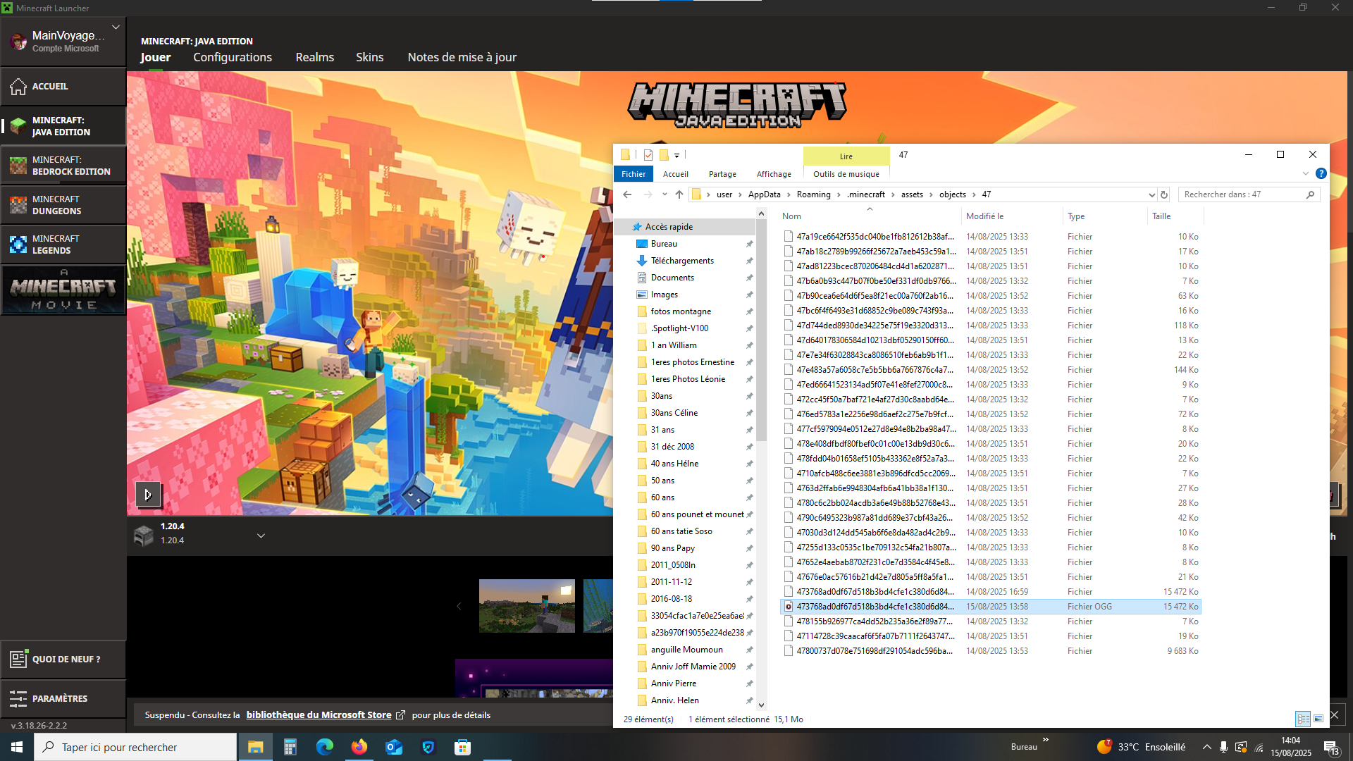The height and width of the screenshot is (761, 1353).
Task: Open Calculator from taskbar
Action: 290,747
